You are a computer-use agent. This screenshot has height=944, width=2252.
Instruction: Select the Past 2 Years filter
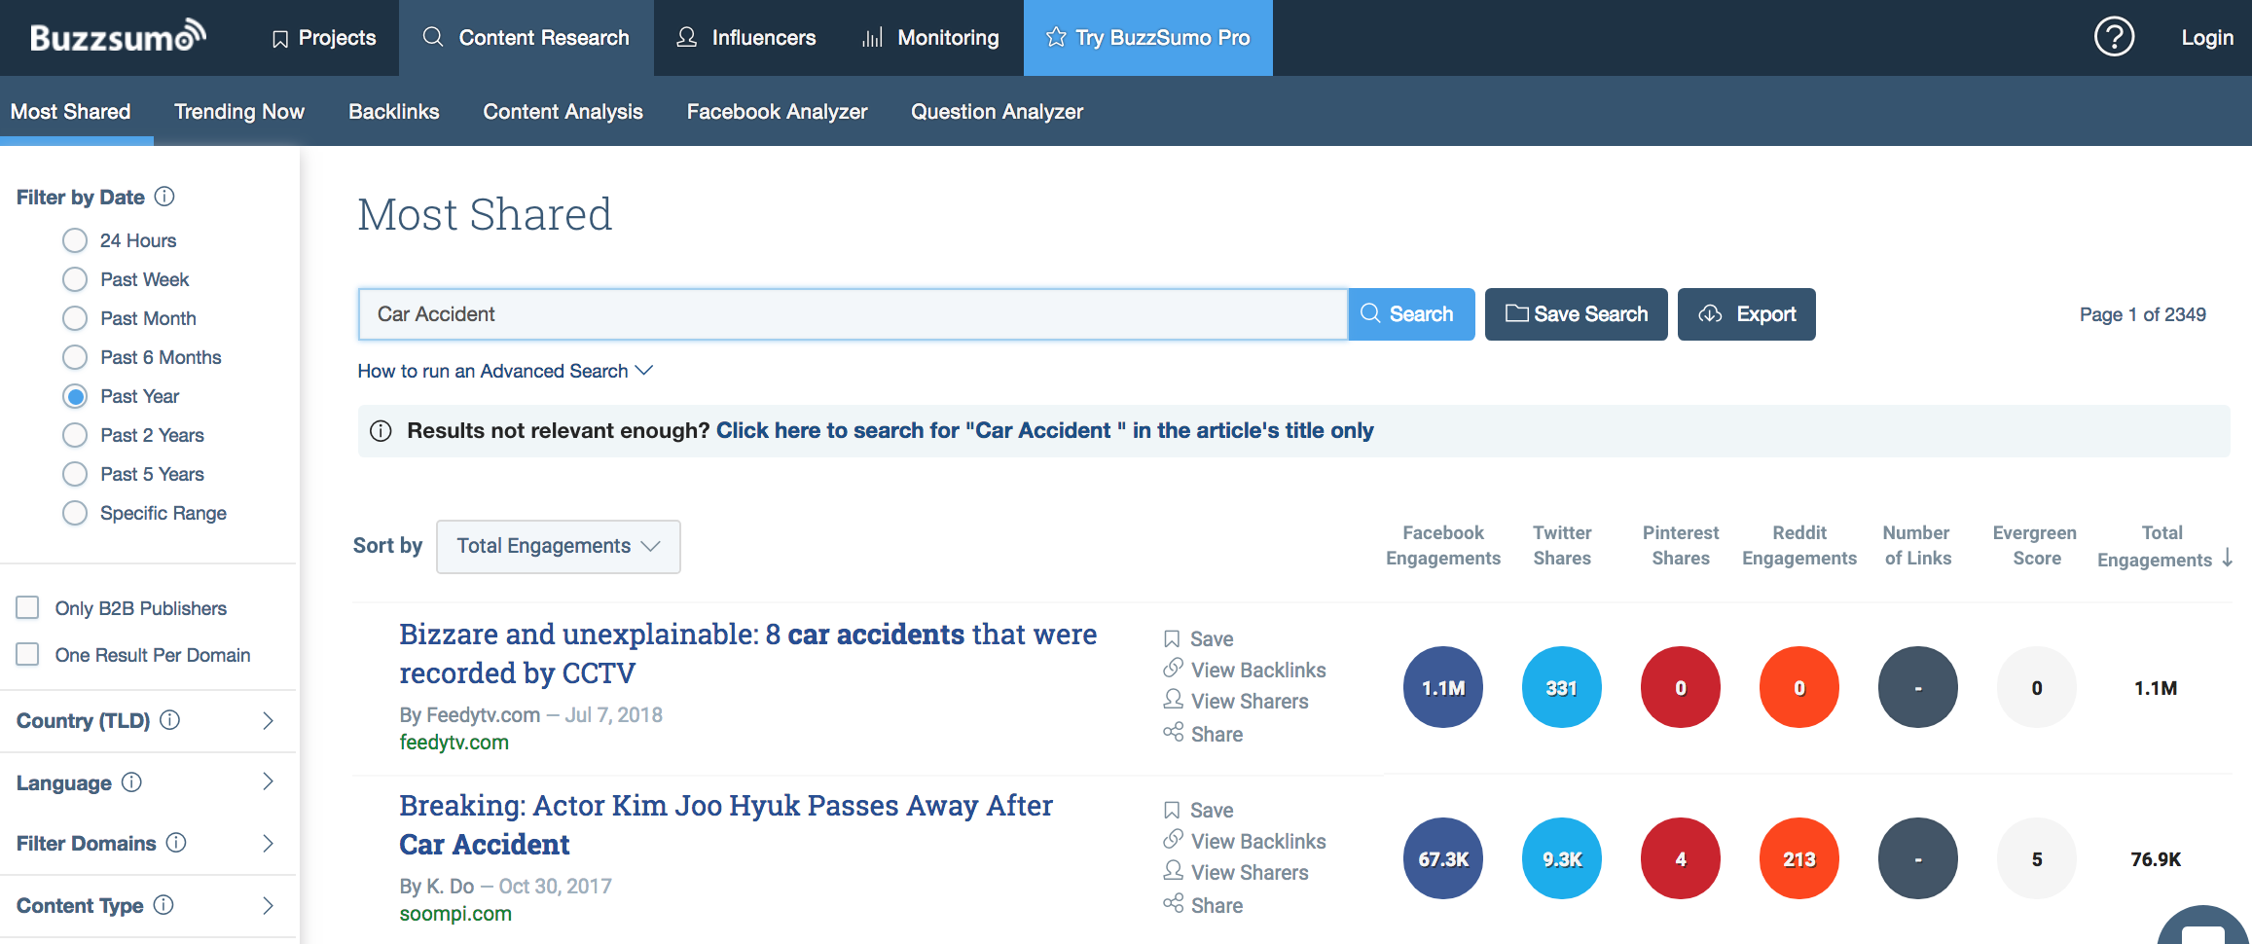(75, 435)
